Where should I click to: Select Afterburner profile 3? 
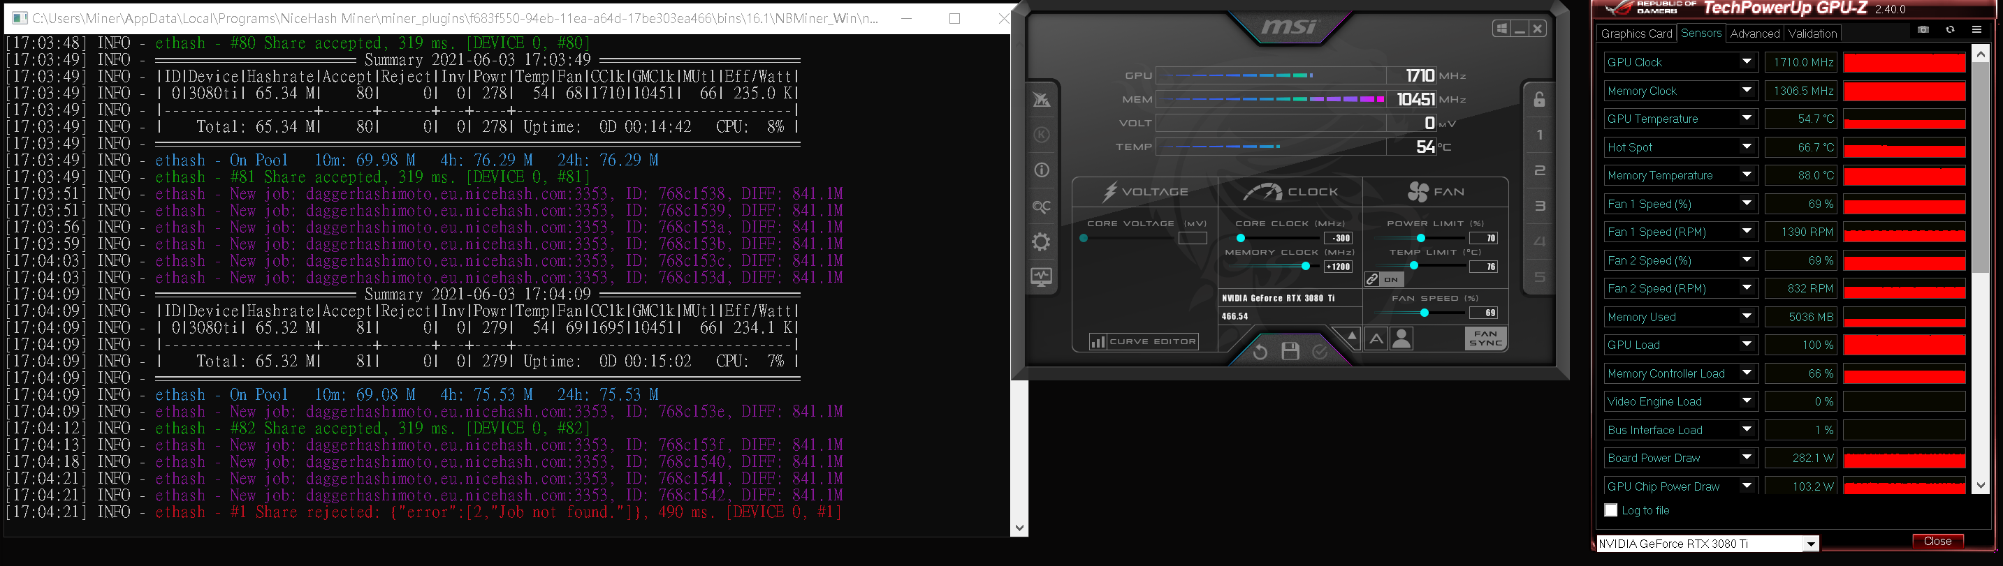pos(1539,207)
